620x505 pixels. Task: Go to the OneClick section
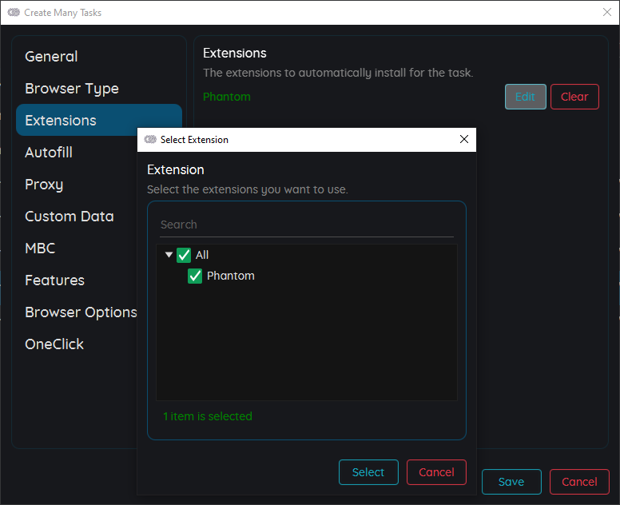(x=77, y=344)
